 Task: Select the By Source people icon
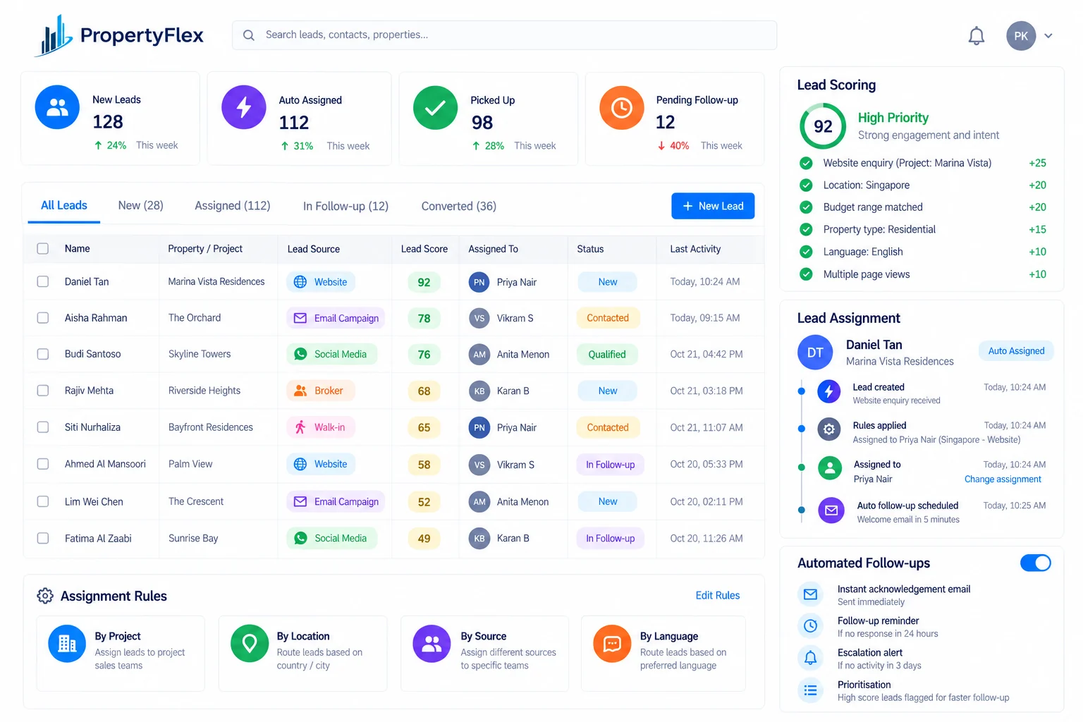(x=432, y=644)
